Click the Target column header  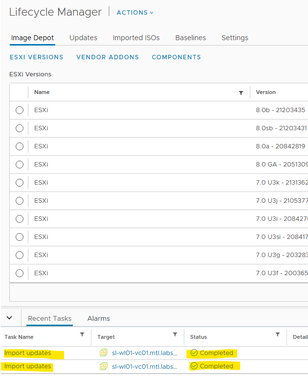106,337
